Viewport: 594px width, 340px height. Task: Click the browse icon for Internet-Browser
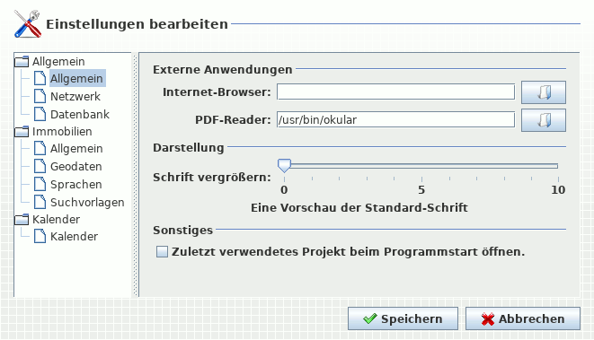point(544,92)
